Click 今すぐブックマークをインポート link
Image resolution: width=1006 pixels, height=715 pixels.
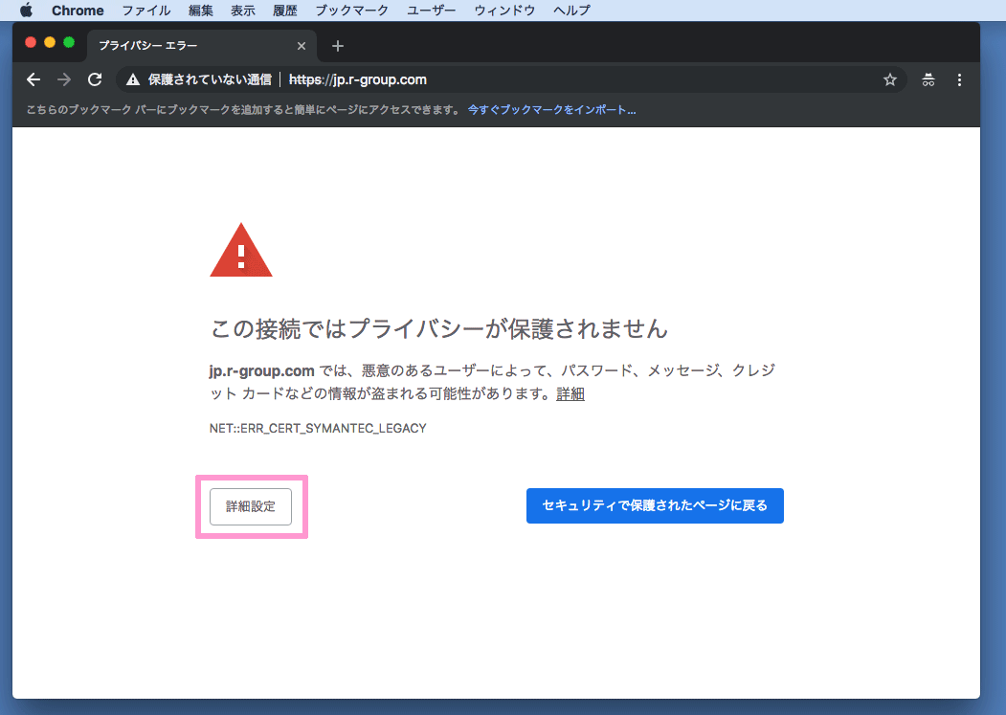click(551, 110)
